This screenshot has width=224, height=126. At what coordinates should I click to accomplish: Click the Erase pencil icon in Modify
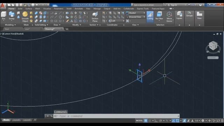point(67,21)
